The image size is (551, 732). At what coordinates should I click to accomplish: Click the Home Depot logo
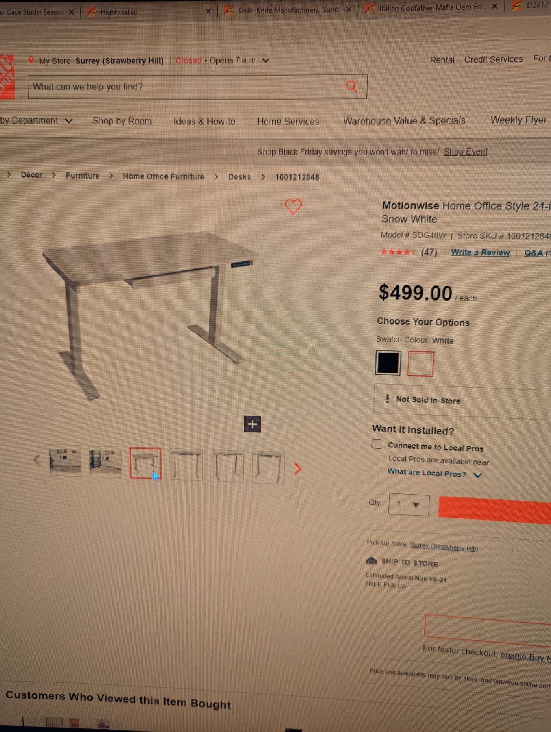7,77
